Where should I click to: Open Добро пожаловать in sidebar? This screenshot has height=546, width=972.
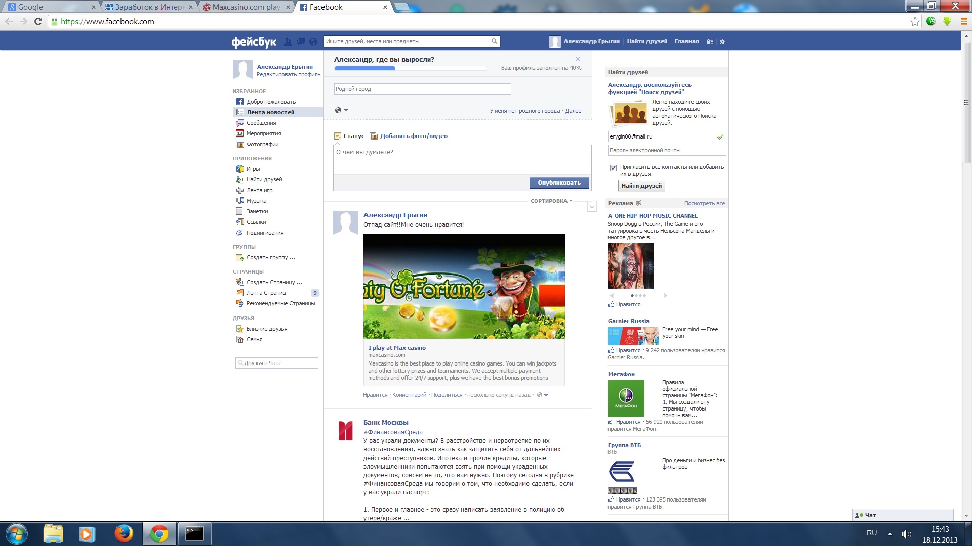pos(271,102)
